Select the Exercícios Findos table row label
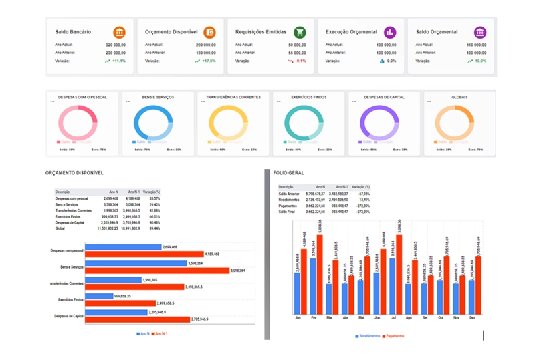The width and height of the screenshot is (535, 356). click(x=68, y=216)
